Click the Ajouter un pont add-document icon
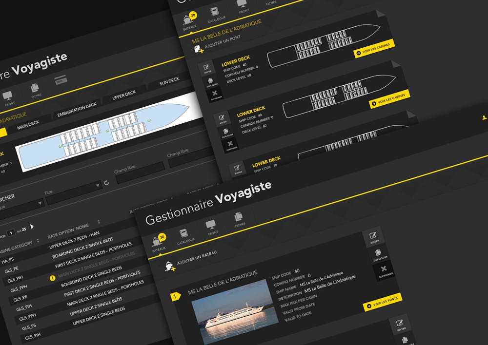The image size is (488, 345). 199,49
